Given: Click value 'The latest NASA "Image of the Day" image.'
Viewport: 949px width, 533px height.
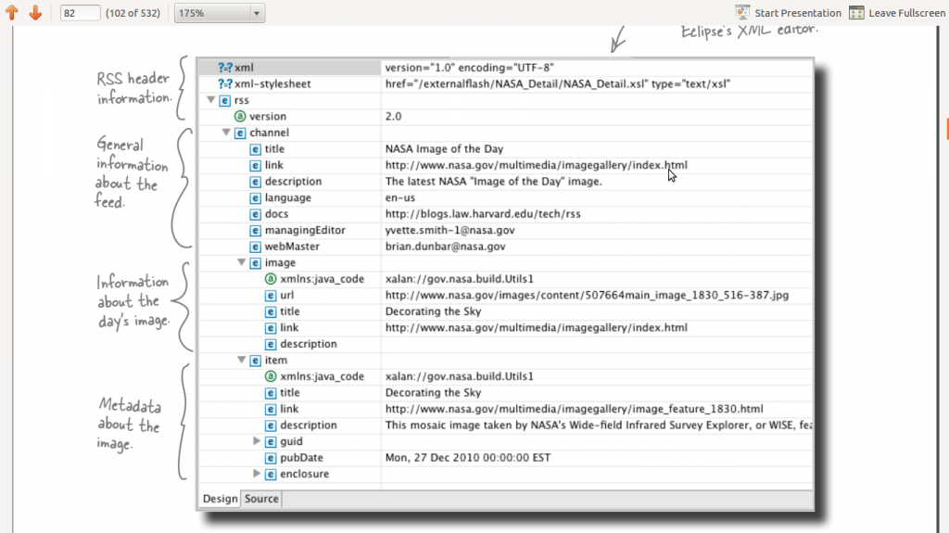Looking at the screenshot, I should tap(494, 182).
